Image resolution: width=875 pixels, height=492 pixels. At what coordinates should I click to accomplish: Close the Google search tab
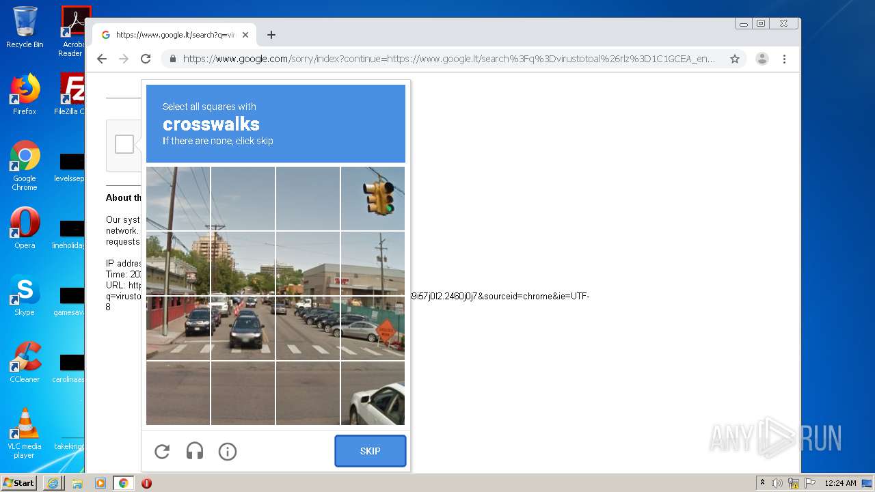245,35
